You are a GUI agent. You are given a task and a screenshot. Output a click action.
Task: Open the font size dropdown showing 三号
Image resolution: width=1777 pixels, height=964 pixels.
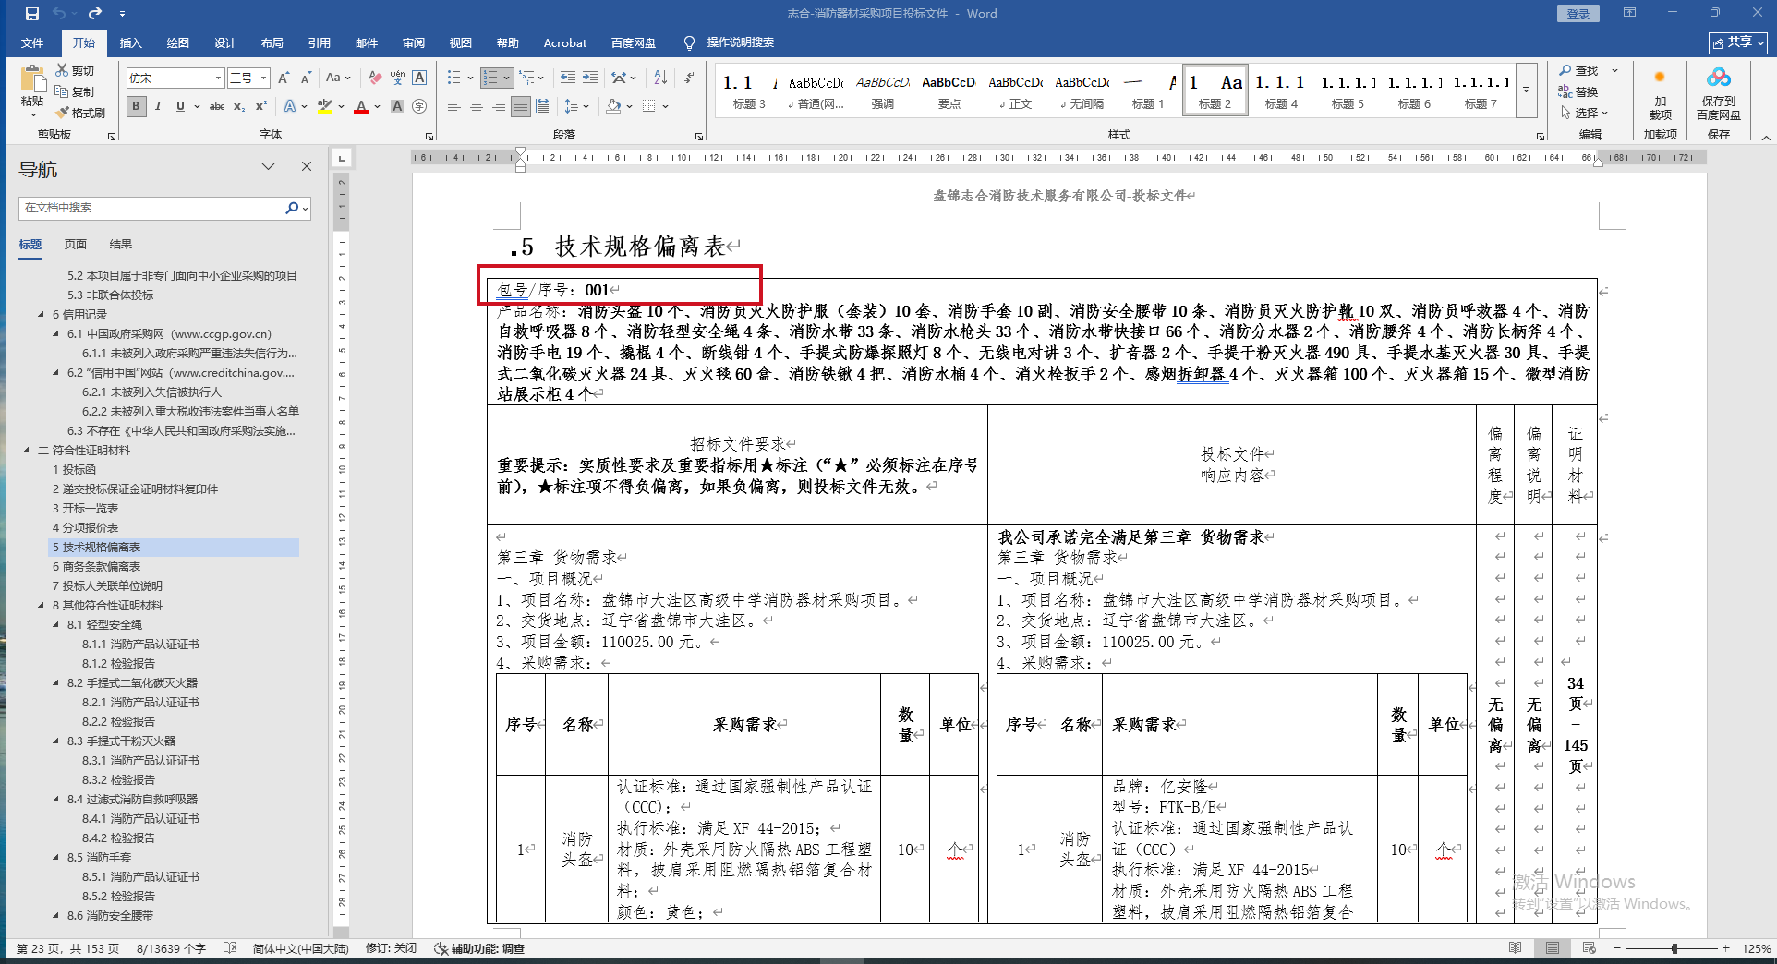(x=263, y=78)
